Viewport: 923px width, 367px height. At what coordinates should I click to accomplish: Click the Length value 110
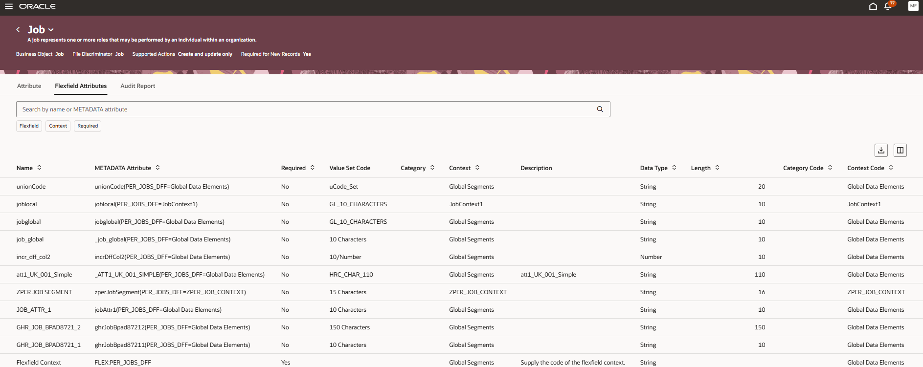[760, 275]
